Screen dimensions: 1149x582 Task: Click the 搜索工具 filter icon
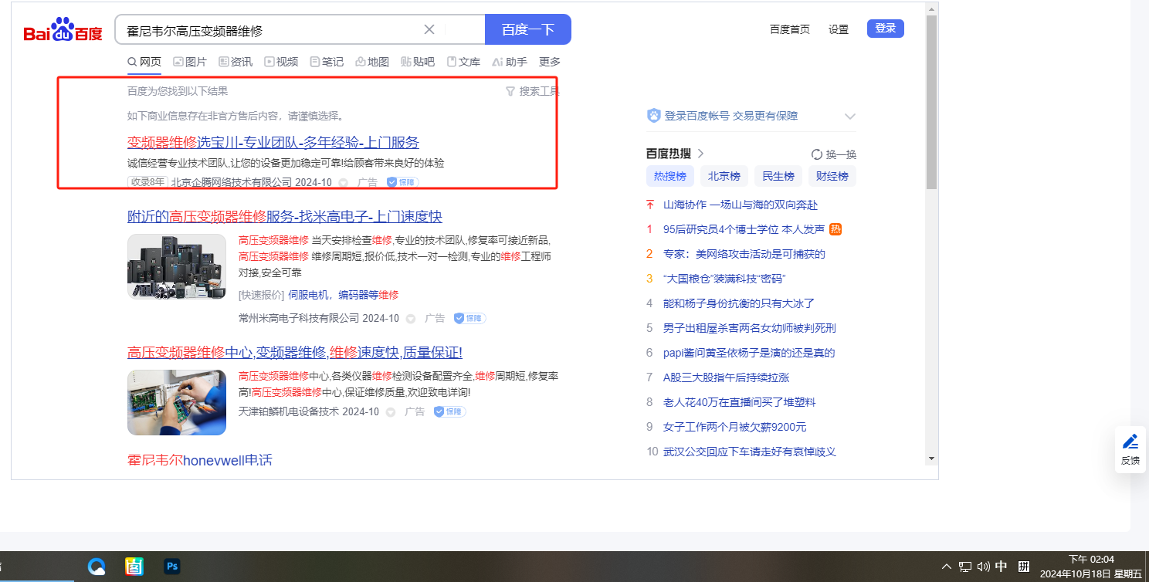coord(510,91)
